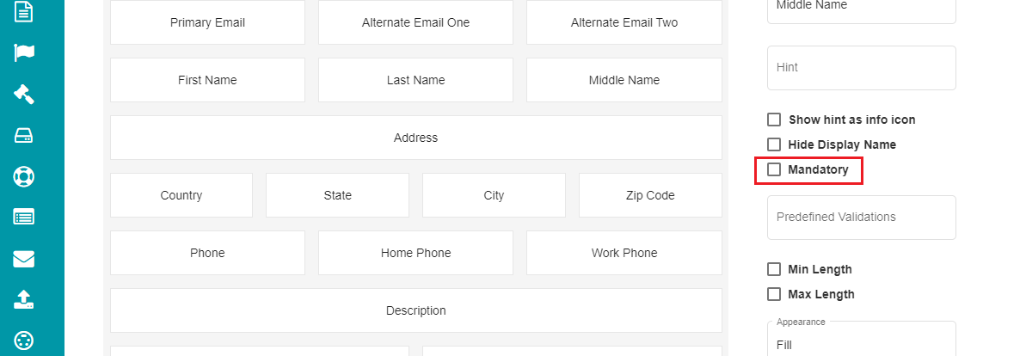Click the lifebuoy support icon

pyautogui.click(x=23, y=176)
